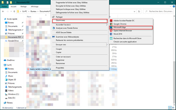Open Réseau in navigation pane
Screen dimensions: 176x110
coord(10,103)
